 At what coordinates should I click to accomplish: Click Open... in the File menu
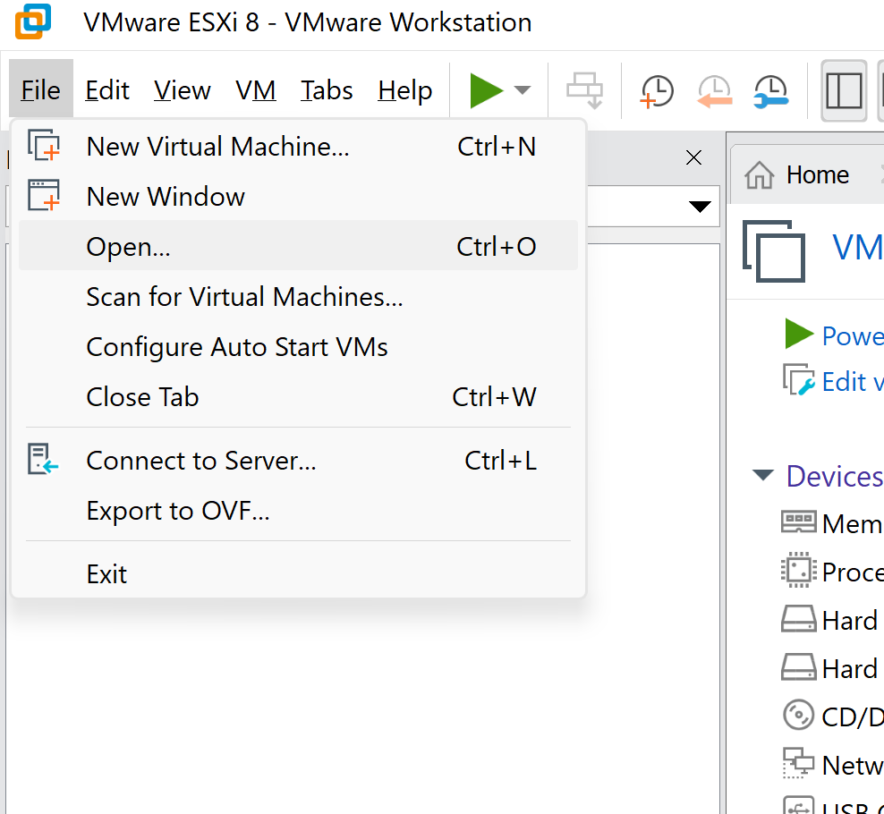pyautogui.click(x=128, y=247)
